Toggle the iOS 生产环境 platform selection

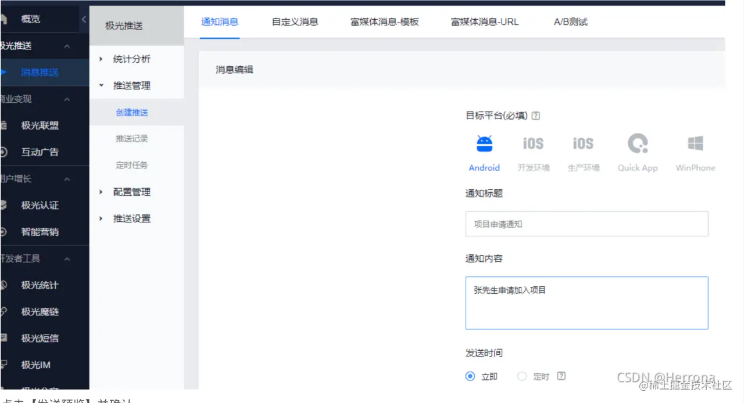point(582,151)
